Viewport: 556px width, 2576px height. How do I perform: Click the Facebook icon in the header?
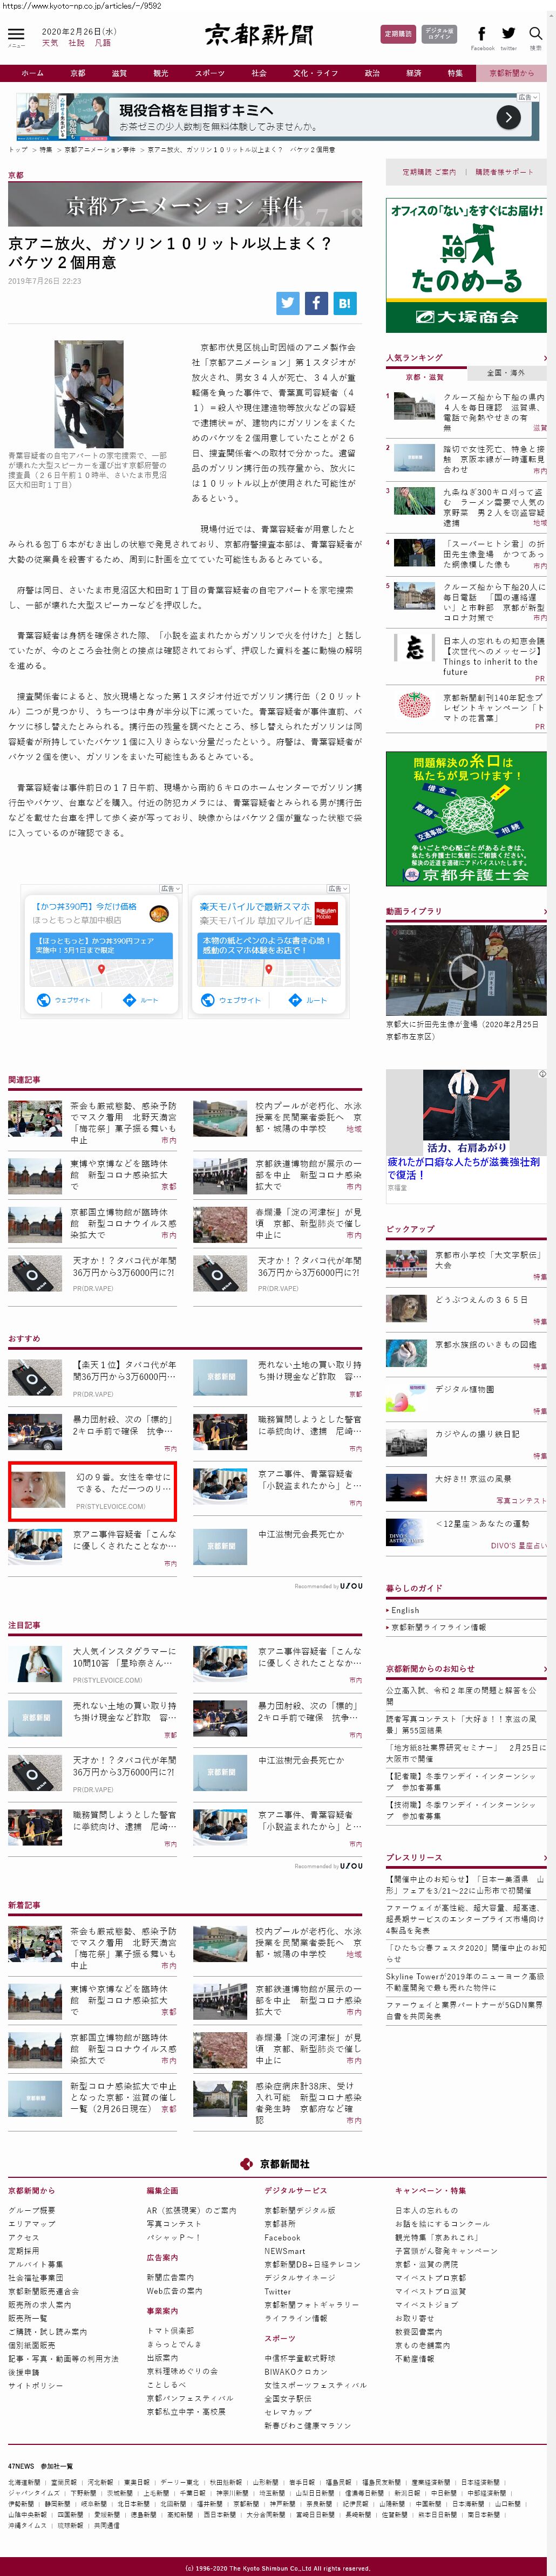(x=482, y=34)
